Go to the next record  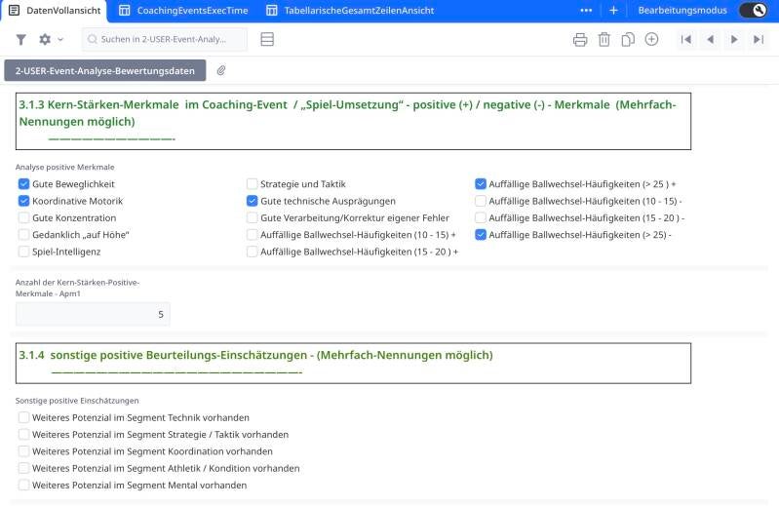point(734,39)
